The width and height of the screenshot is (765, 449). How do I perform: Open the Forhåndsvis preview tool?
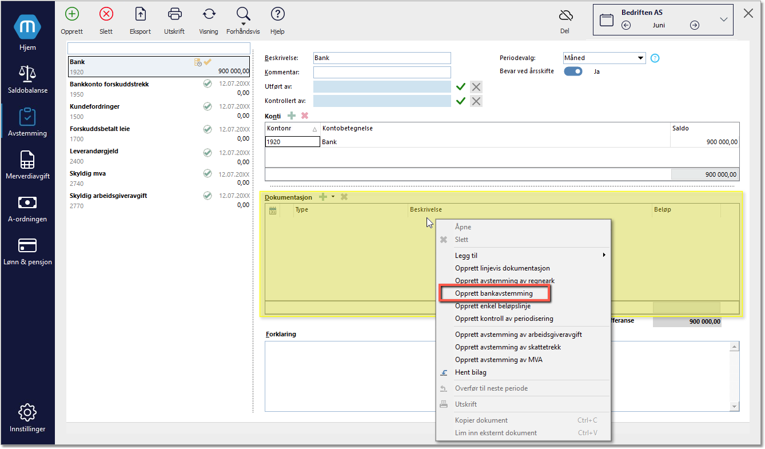[243, 15]
